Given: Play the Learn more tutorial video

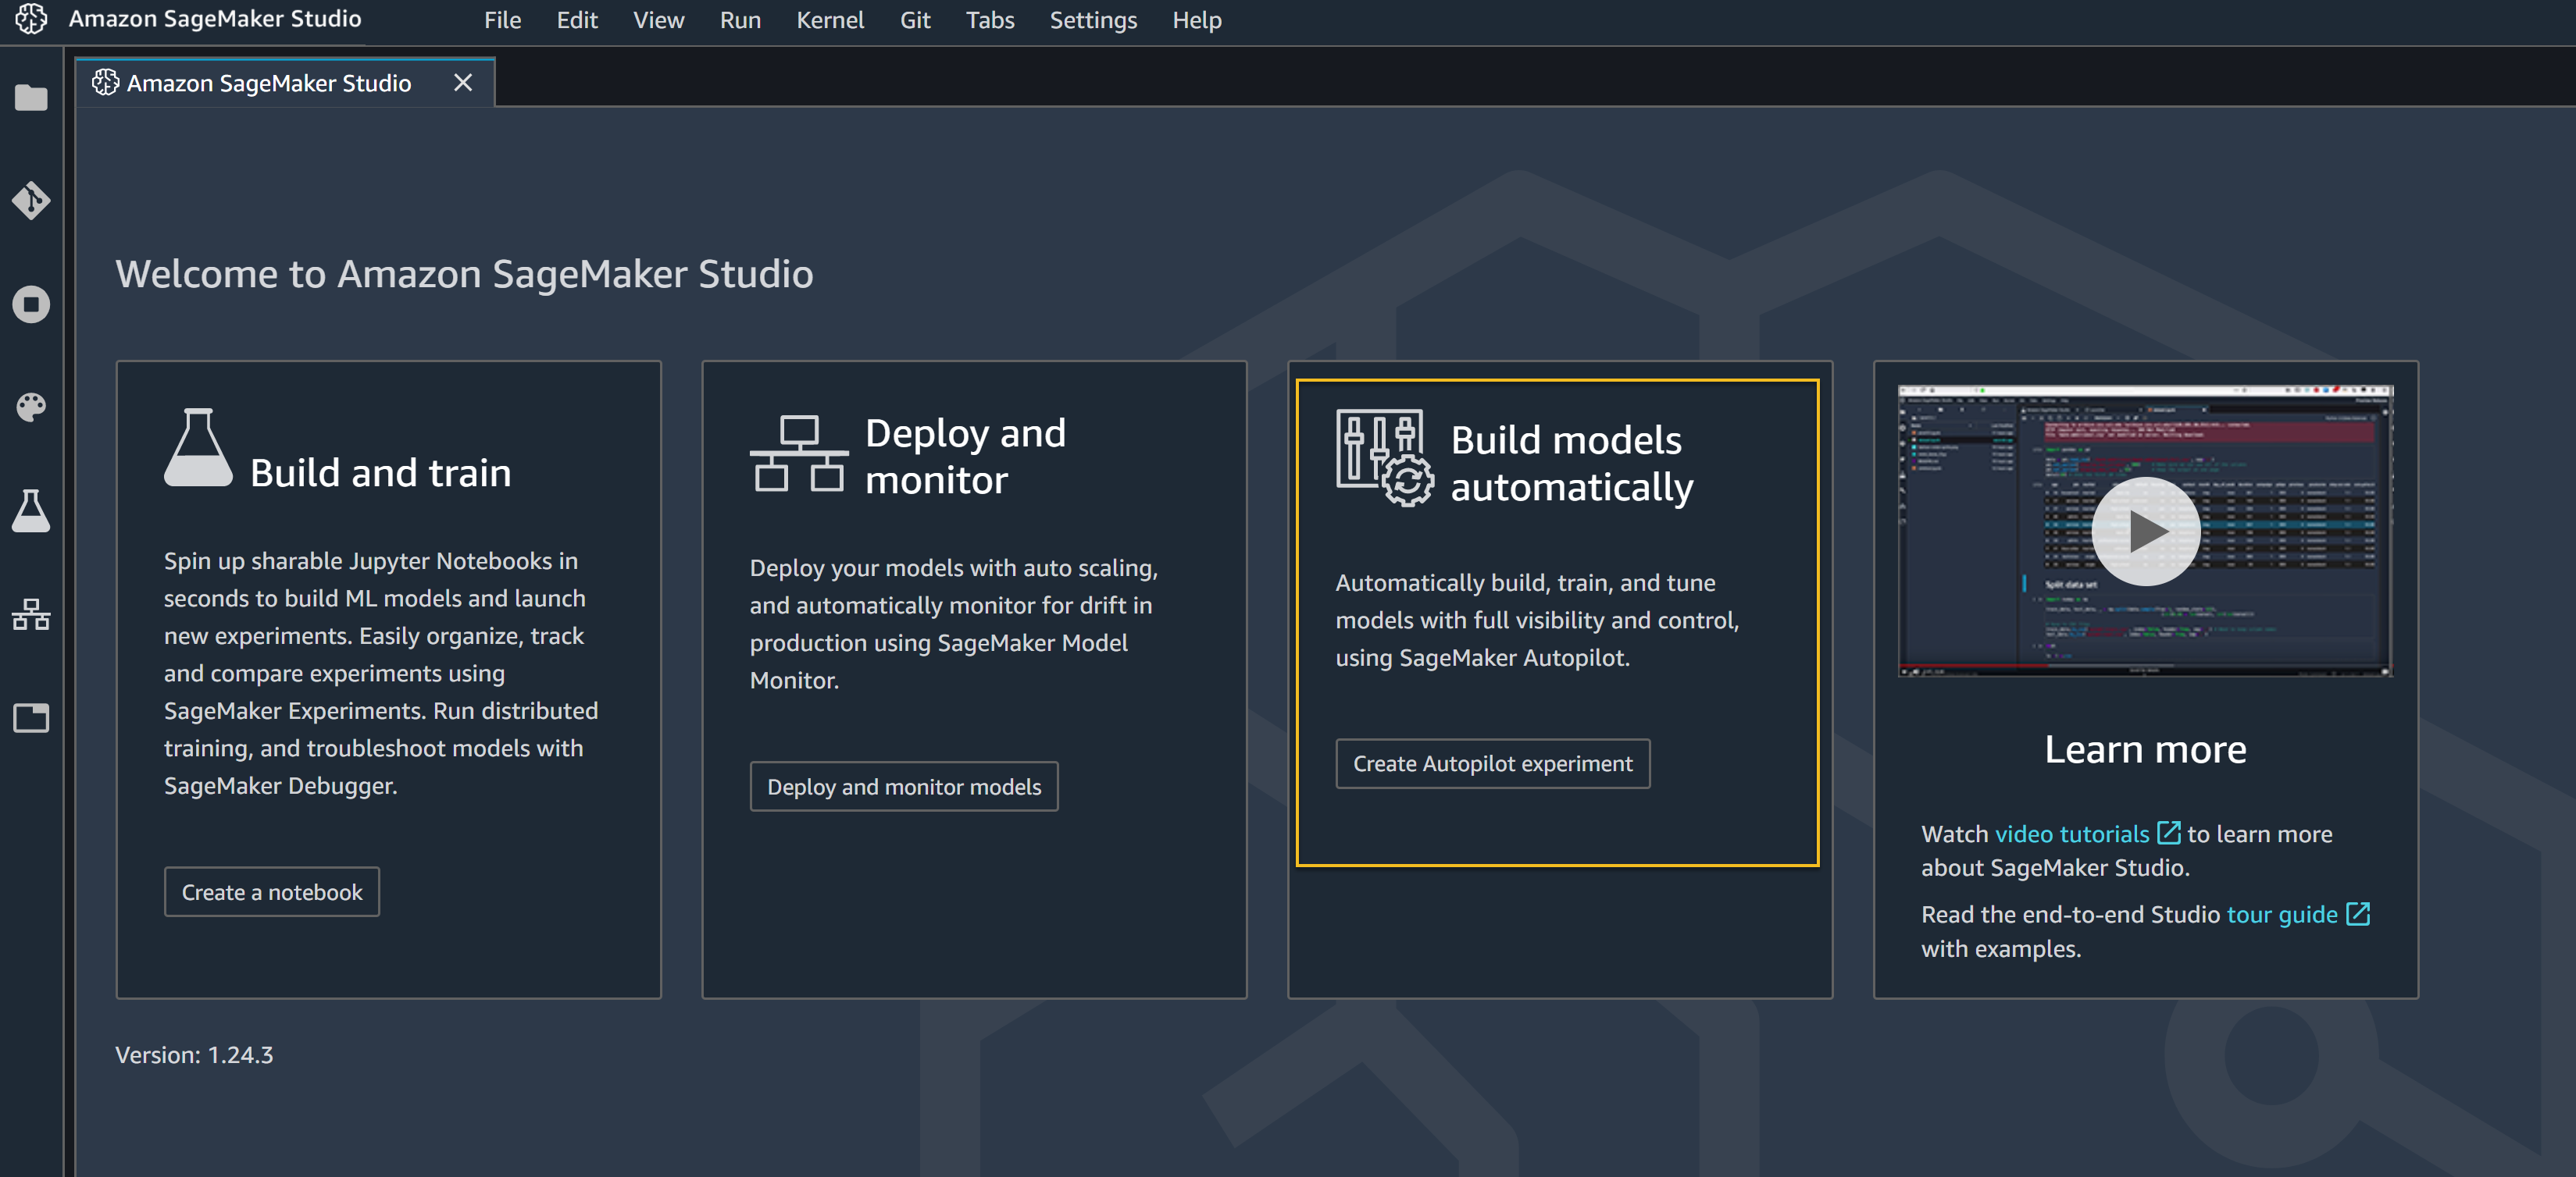Looking at the screenshot, I should coord(2145,532).
